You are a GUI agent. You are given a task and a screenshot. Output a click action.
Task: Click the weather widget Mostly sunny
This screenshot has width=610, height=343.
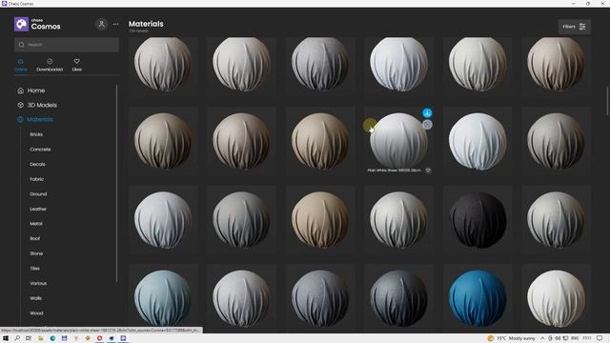(x=511, y=338)
